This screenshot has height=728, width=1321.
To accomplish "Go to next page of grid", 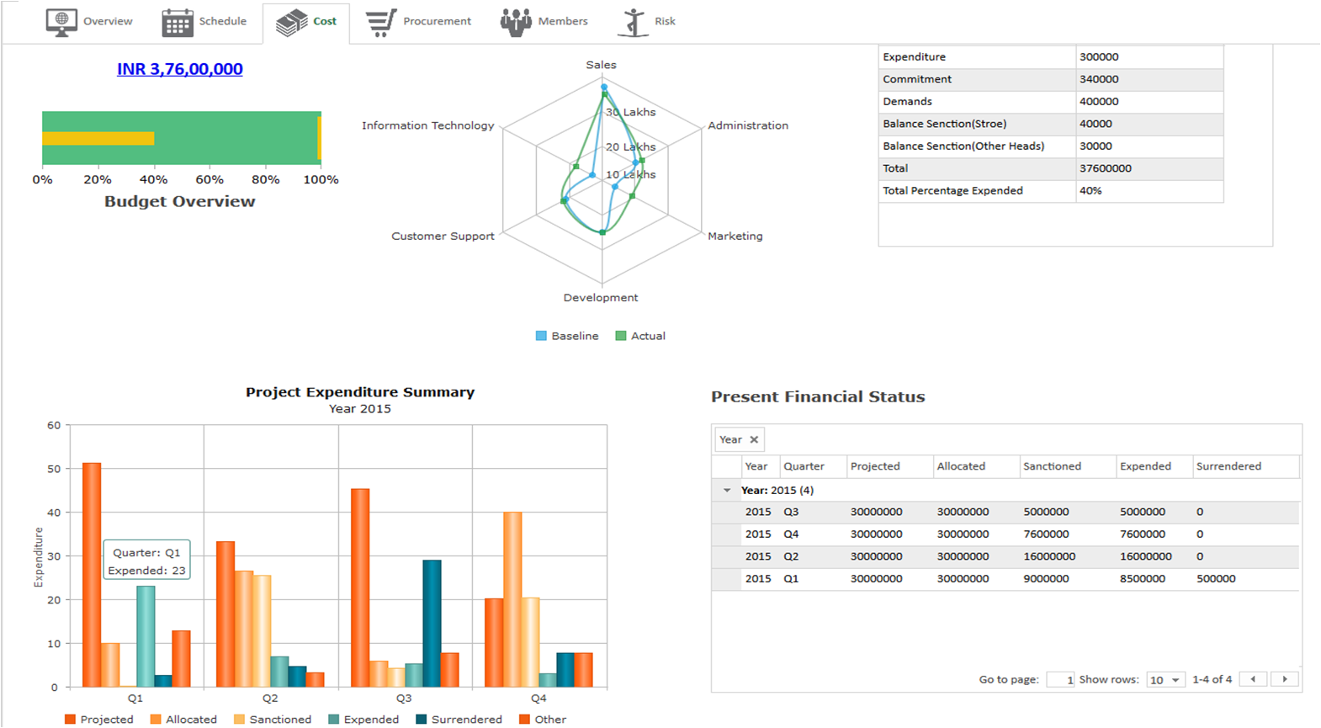I will 1284,679.
